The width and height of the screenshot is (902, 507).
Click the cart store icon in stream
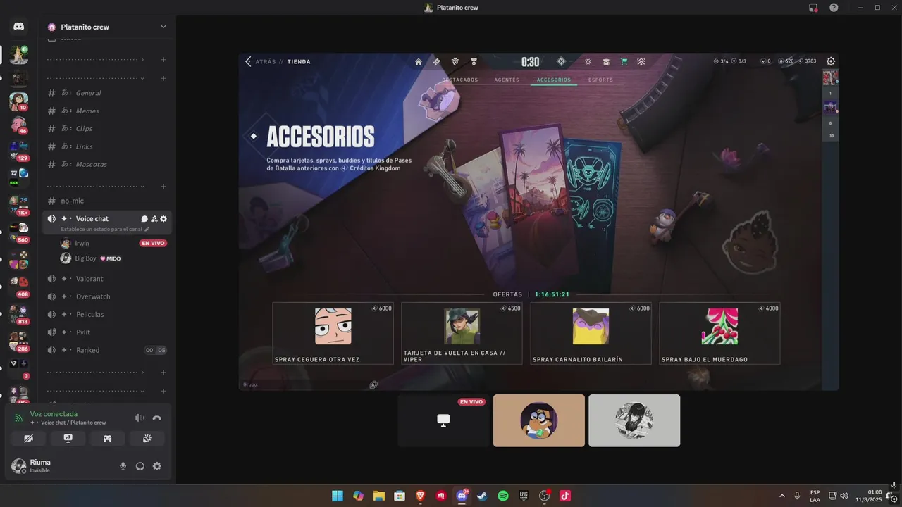click(624, 61)
